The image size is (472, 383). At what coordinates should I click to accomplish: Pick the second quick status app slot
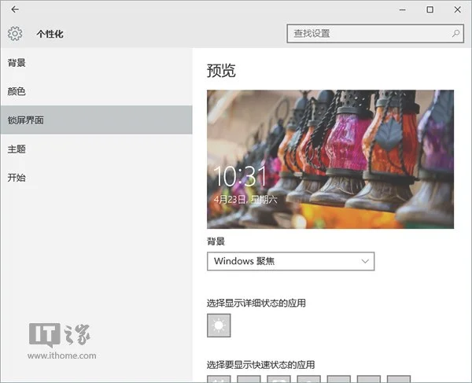(x=249, y=378)
